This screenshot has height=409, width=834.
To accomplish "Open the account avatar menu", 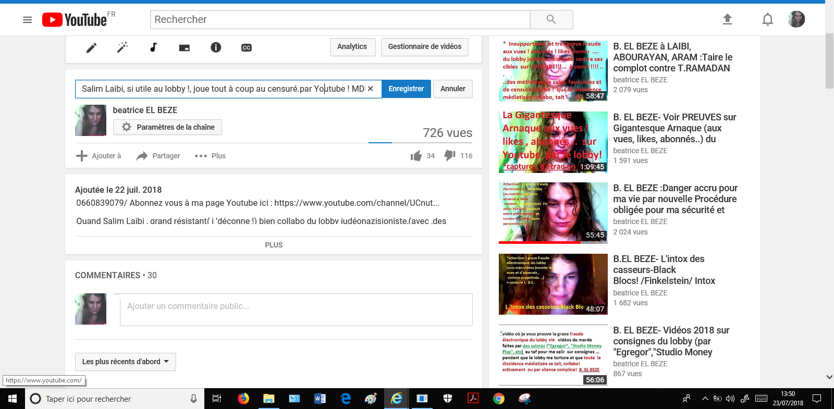I will pyautogui.click(x=796, y=19).
